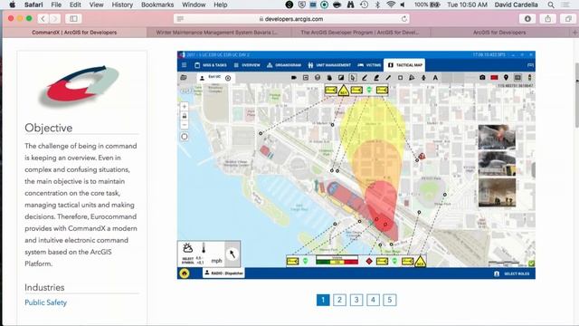Open the History menu

click(122, 5)
